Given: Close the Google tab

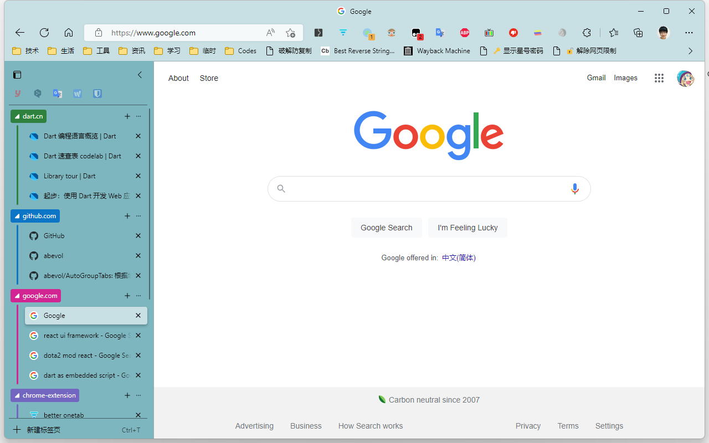Looking at the screenshot, I should click(x=138, y=316).
